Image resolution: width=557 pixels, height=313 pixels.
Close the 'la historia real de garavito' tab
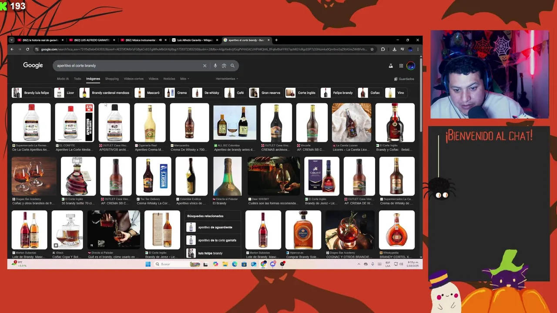(63, 40)
